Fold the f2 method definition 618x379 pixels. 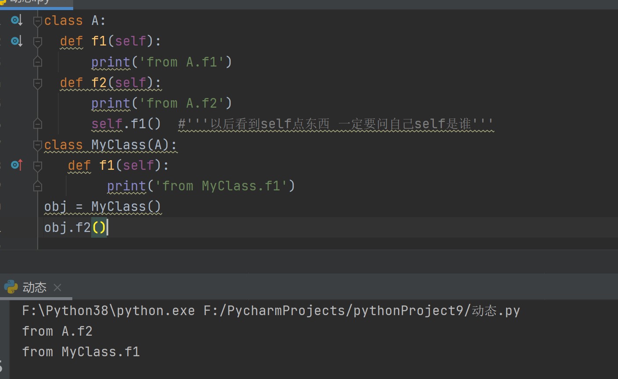(38, 83)
